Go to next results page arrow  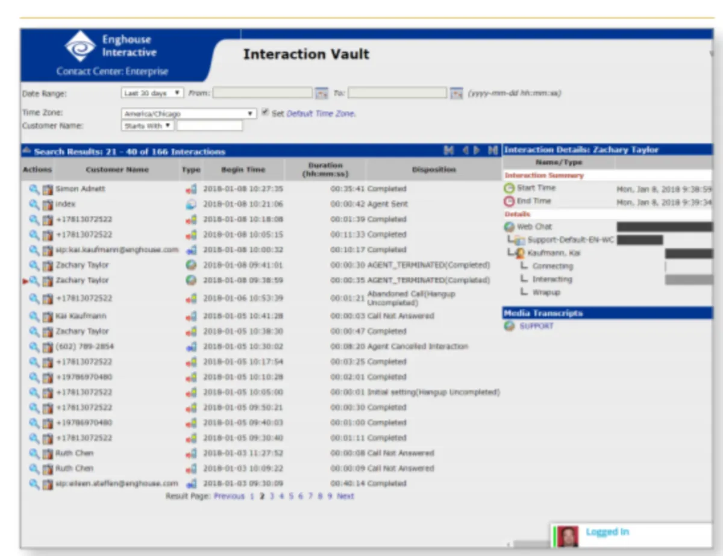[477, 151]
